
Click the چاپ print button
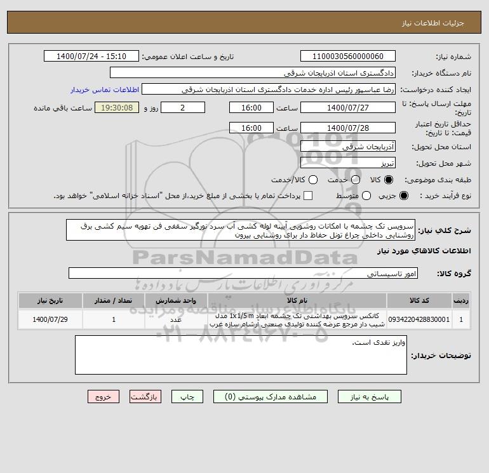coord(187,397)
